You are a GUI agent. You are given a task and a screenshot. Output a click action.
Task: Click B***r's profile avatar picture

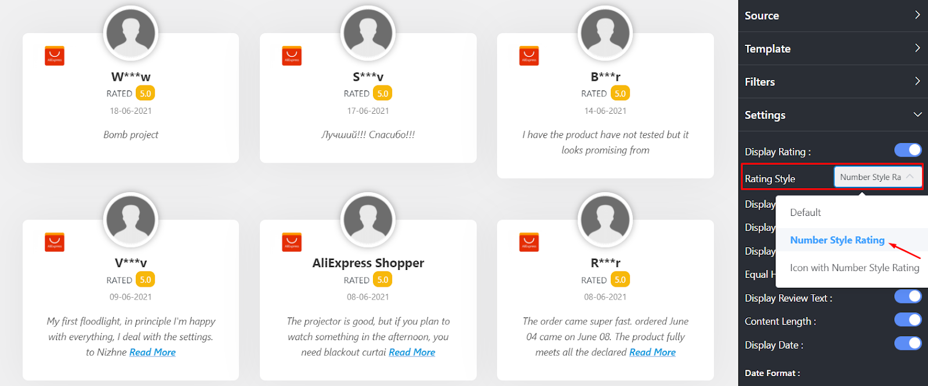pyautogui.click(x=605, y=33)
